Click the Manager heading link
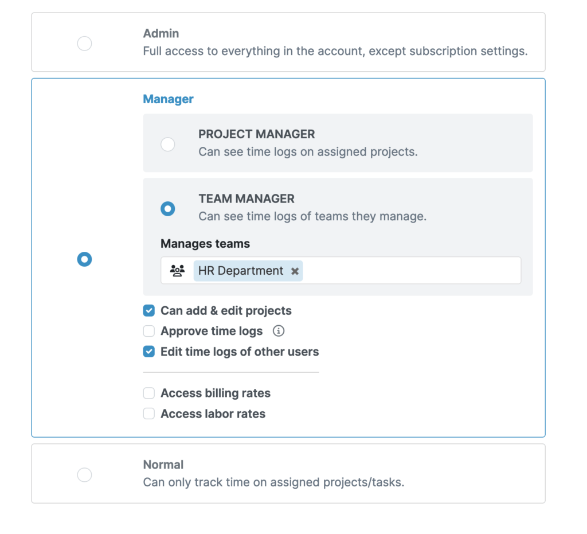Image resolution: width=587 pixels, height=534 pixels. [x=168, y=99]
